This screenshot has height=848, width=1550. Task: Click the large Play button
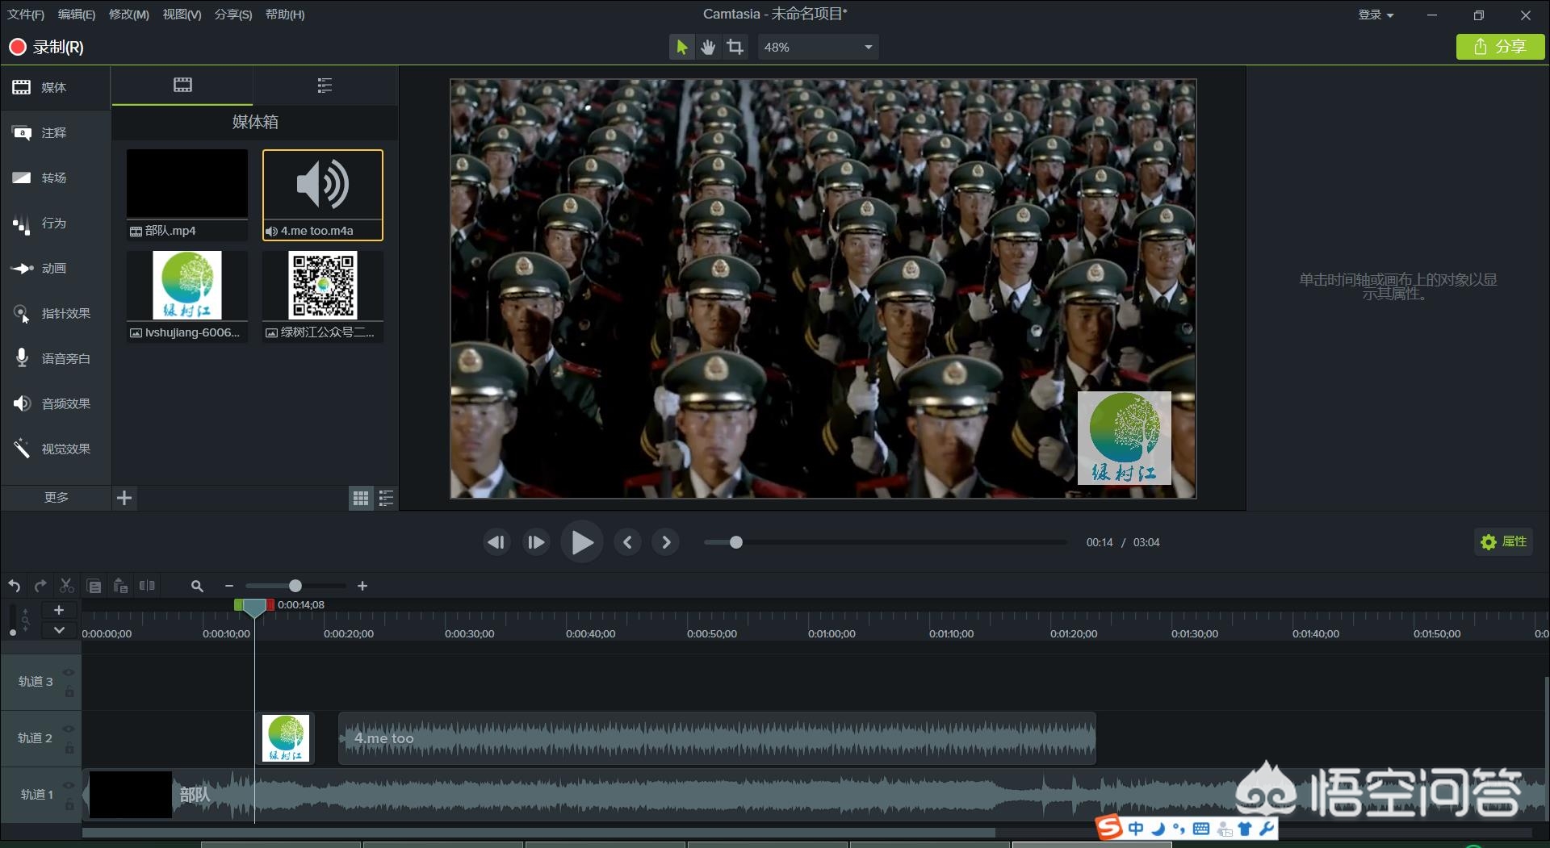[582, 542]
